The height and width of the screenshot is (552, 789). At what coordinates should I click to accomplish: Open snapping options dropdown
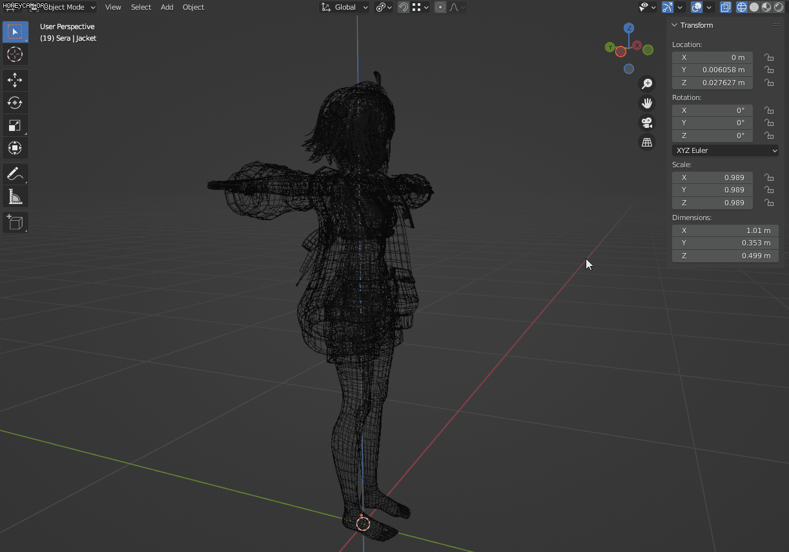[x=420, y=7]
